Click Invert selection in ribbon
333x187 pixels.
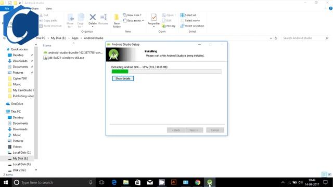tap(192, 26)
